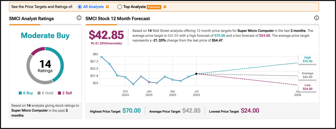Click the help icon after the Premium badge

click(165, 7)
